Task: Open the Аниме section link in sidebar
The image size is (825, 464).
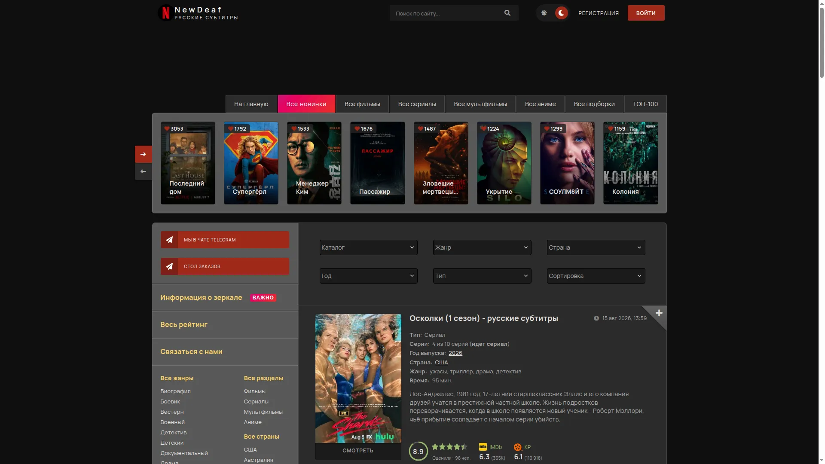Action: click(x=253, y=422)
